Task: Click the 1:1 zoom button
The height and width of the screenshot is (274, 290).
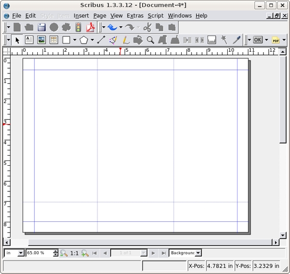Action: [x=74, y=253]
